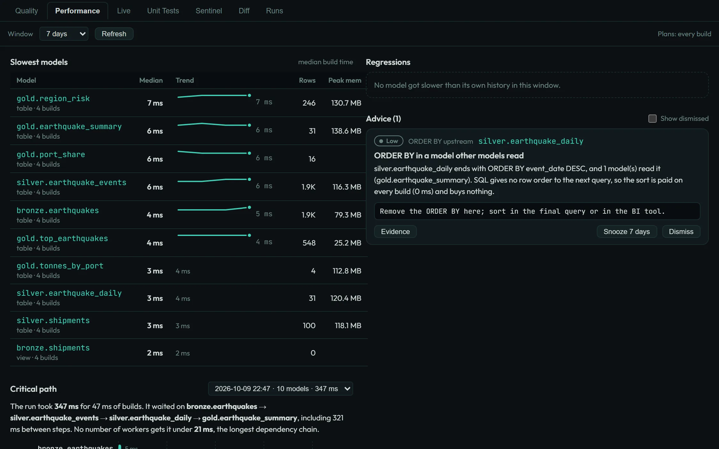This screenshot has height=449, width=719.
Task: Open silver.earthquake_daily link in advice card
Action: pyautogui.click(x=531, y=141)
